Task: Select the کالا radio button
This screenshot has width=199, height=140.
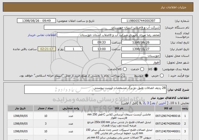Action: pos(156,69)
